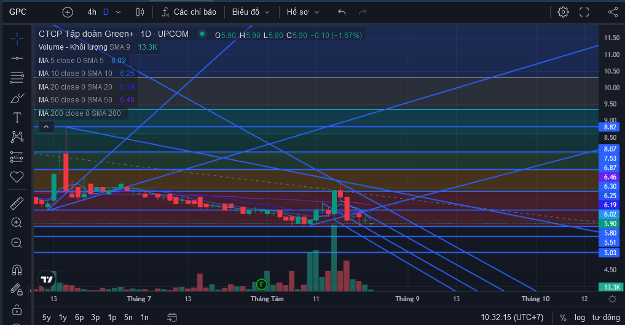The image size is (625, 325).
Task: Select the ruler measure tool
Action: pos(17,204)
